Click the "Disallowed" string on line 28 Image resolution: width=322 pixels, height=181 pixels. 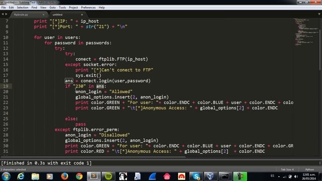click(x=114, y=135)
